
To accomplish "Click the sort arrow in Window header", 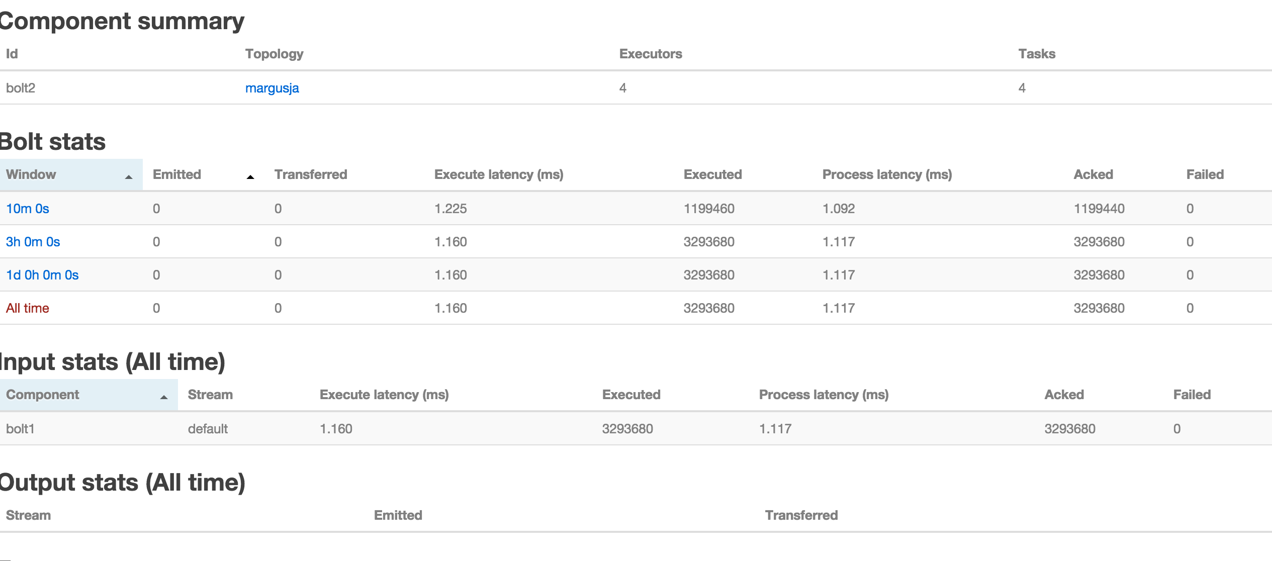I will click(x=129, y=177).
